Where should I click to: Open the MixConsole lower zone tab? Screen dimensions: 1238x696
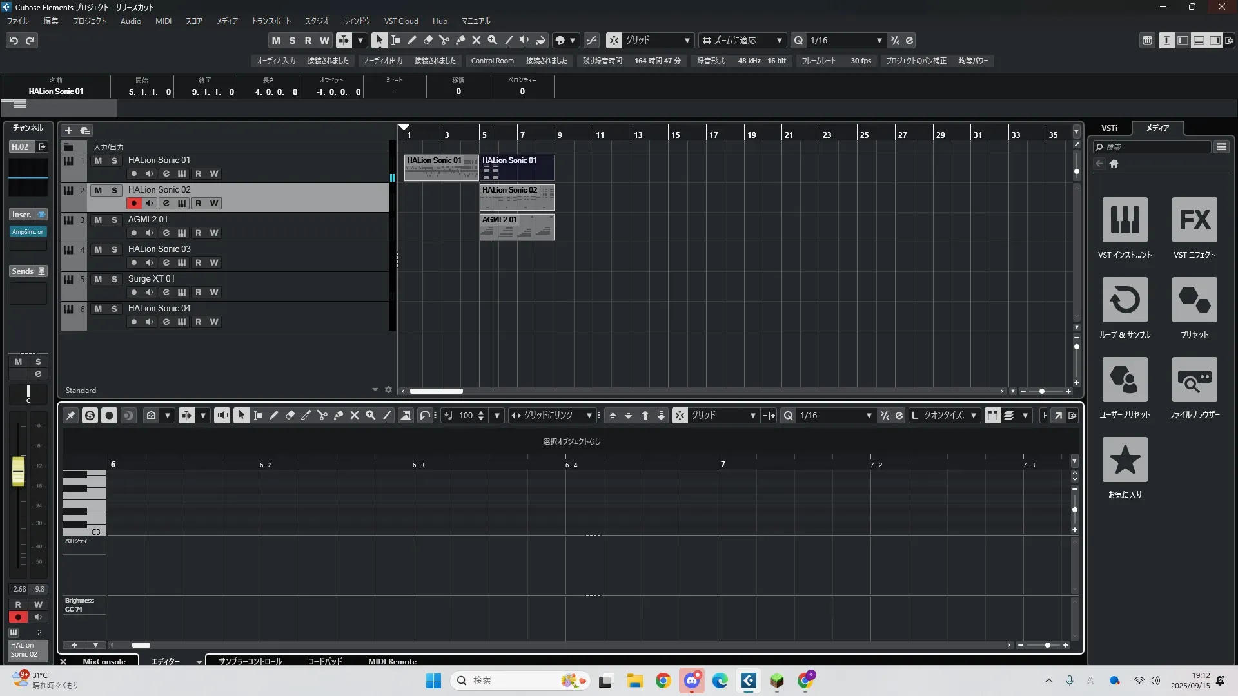click(104, 661)
